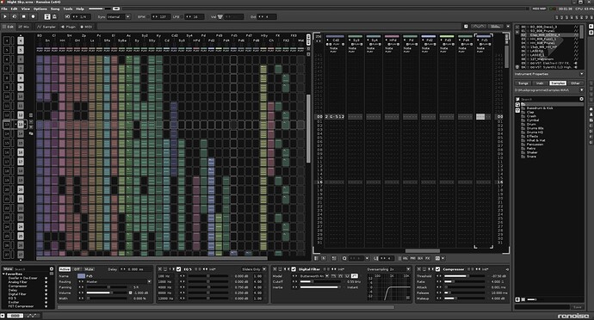594x320 pixels.
Task: Open the Help menu
Action: pyautogui.click(x=80, y=9)
